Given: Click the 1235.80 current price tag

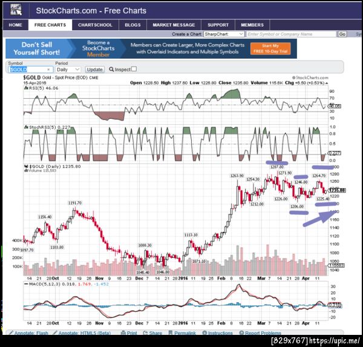Looking at the screenshot, I should [x=338, y=191].
